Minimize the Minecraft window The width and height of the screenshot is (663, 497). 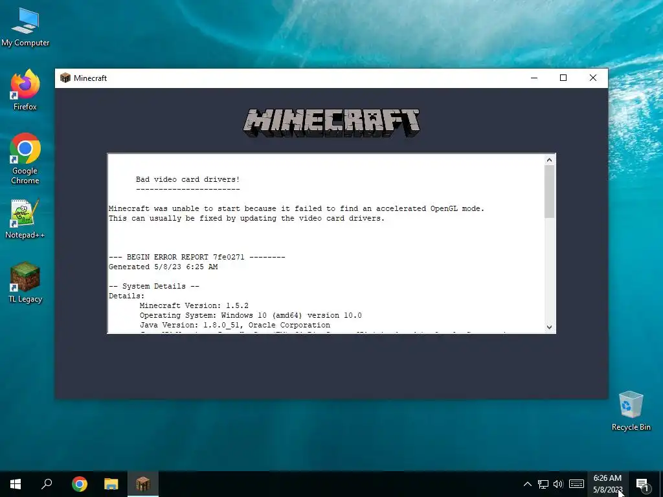coord(534,78)
